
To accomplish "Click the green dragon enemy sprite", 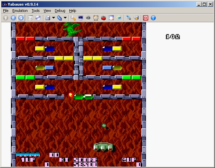I will point(72,29).
